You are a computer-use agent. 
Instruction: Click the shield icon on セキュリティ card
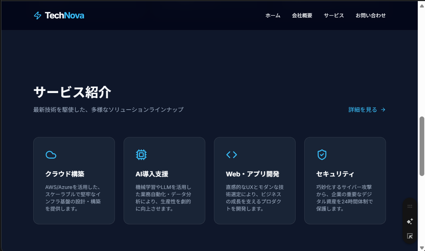click(x=322, y=154)
